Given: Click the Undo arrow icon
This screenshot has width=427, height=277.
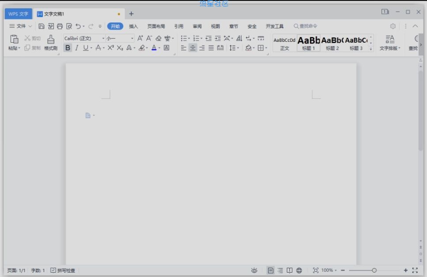Looking at the screenshot, I should (x=78, y=26).
